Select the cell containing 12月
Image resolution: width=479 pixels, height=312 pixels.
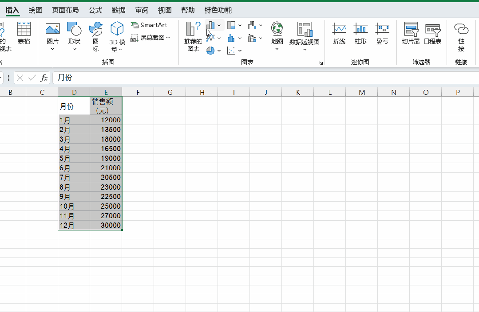click(74, 226)
